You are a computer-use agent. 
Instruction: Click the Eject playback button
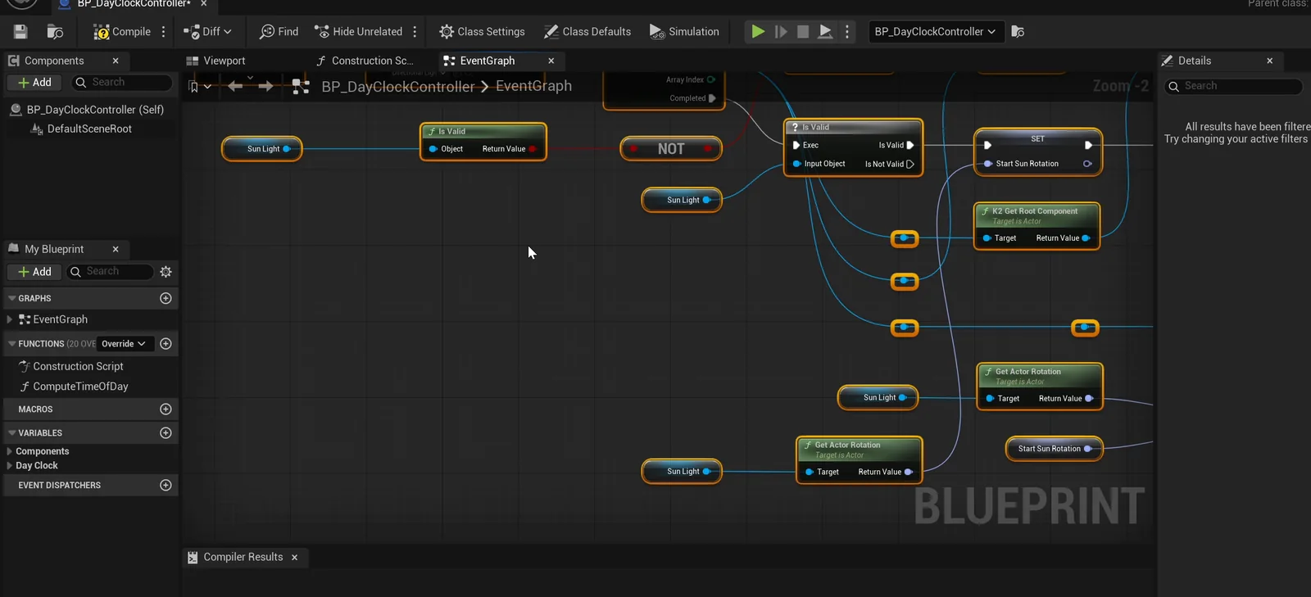click(825, 32)
